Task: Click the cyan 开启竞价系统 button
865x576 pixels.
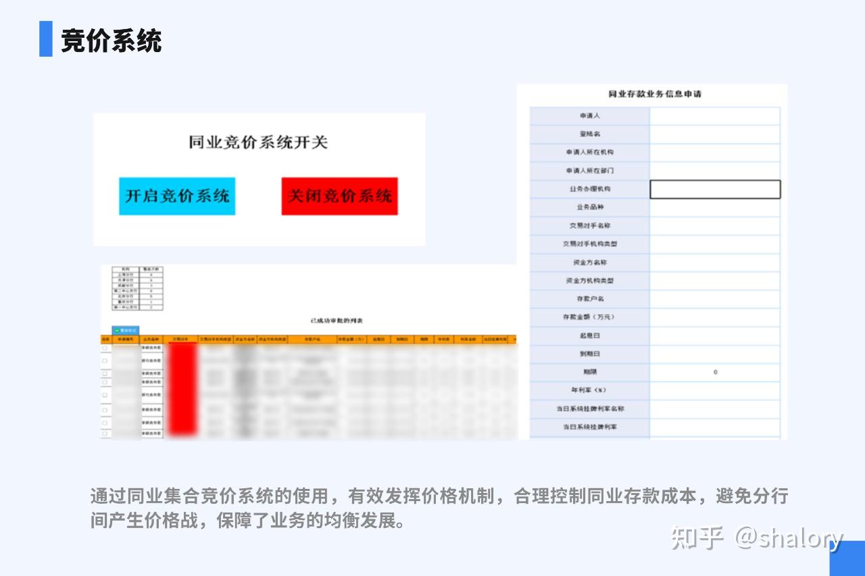Action: tap(177, 196)
